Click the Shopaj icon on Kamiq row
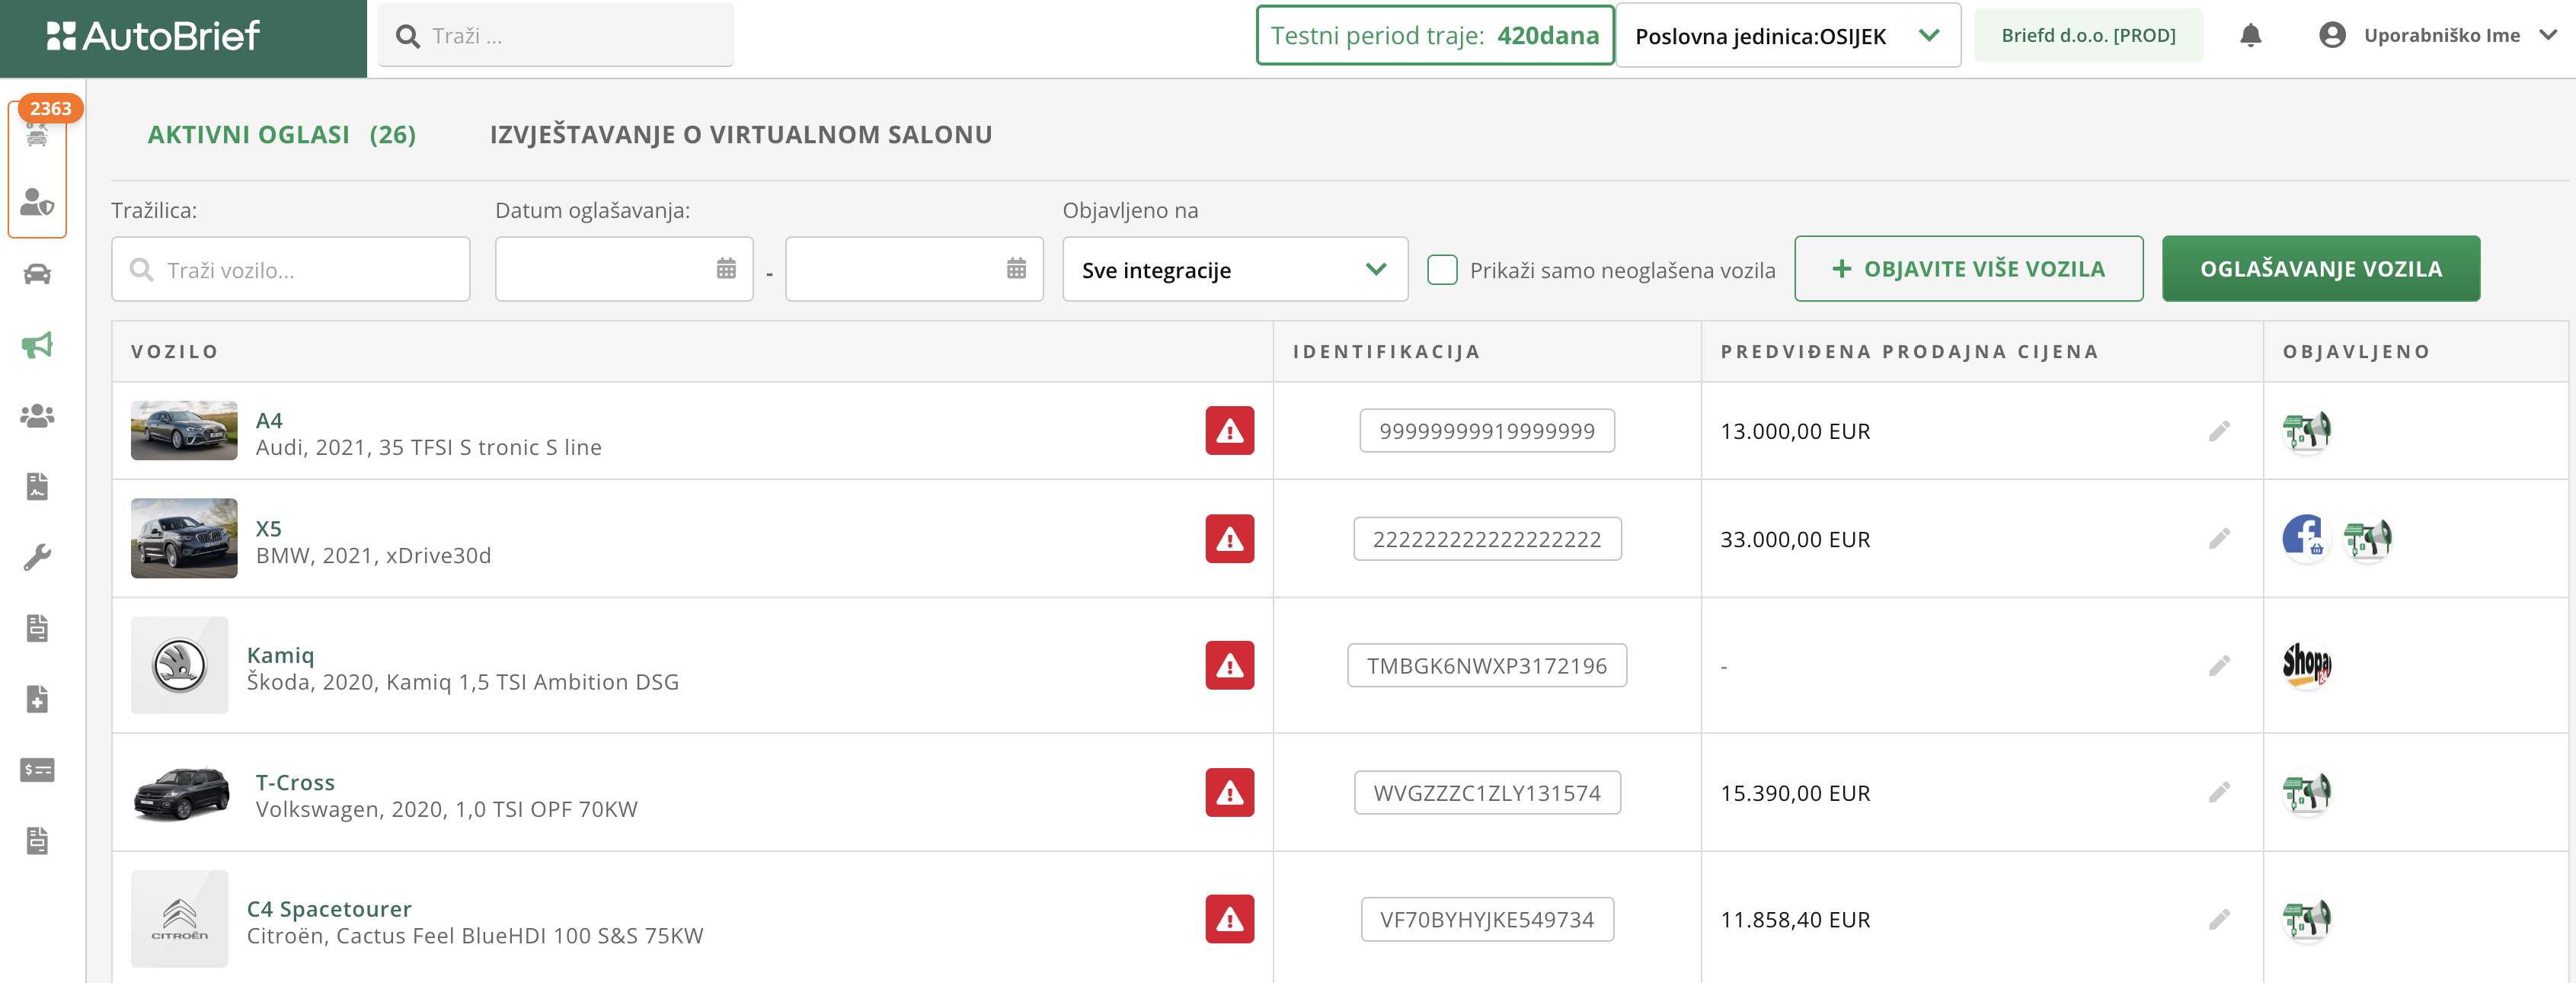 tap(2306, 665)
